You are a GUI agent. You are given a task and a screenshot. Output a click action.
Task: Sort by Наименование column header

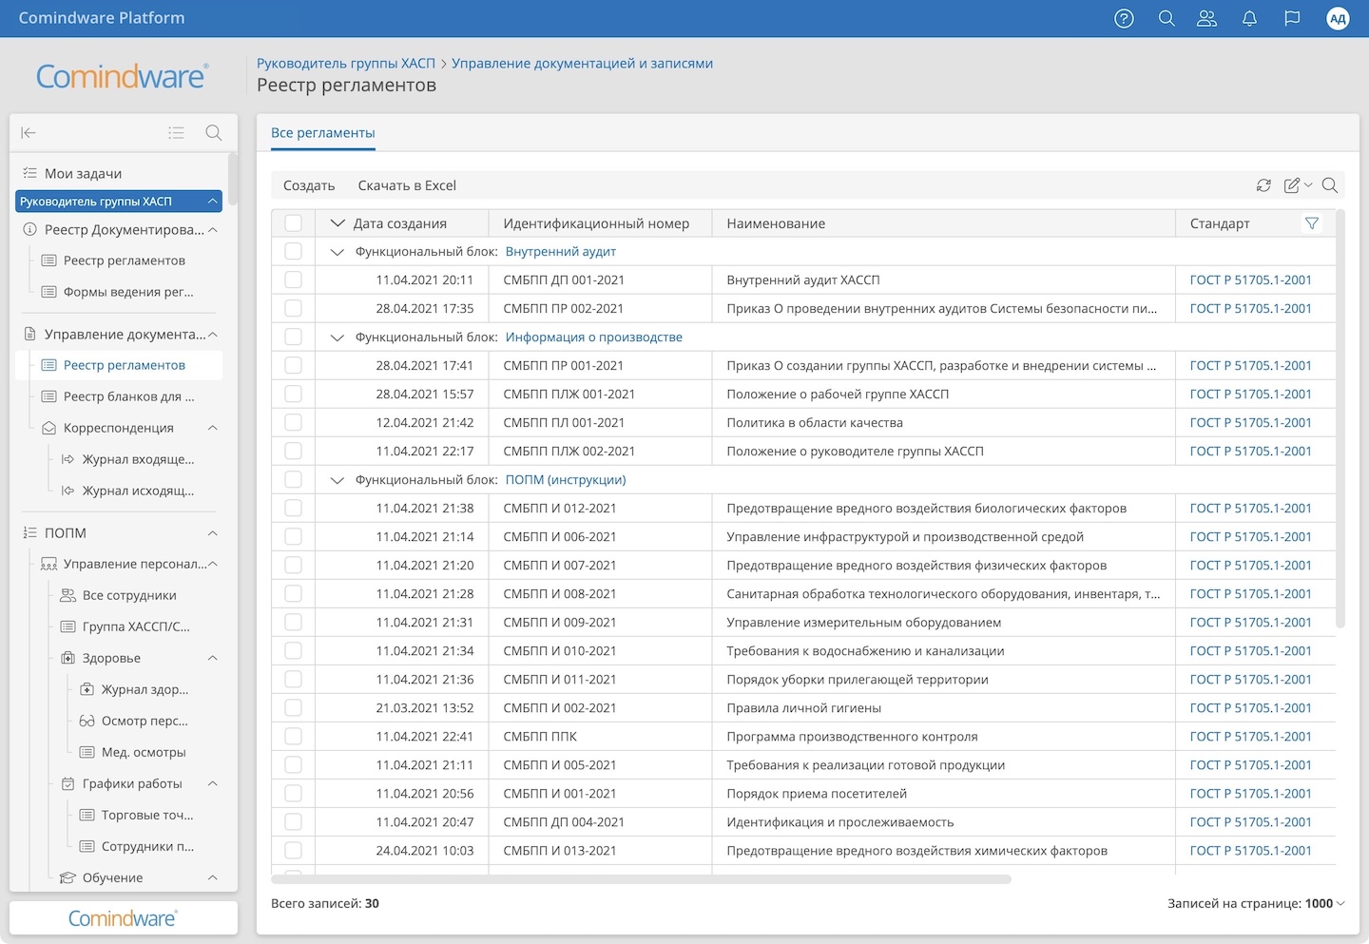coord(776,223)
